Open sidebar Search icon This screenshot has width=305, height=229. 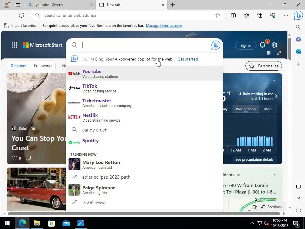(298, 27)
